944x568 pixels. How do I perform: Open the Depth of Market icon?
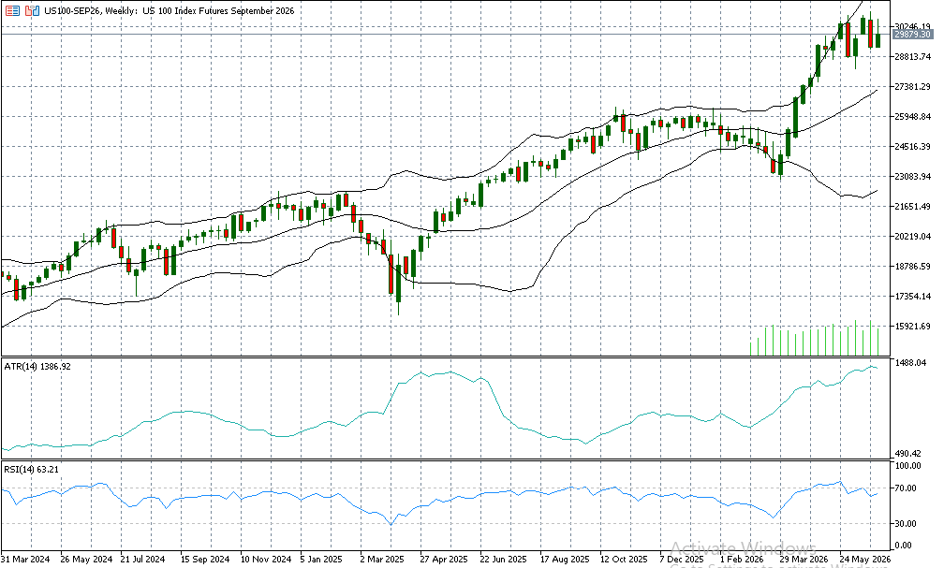click(x=13, y=10)
